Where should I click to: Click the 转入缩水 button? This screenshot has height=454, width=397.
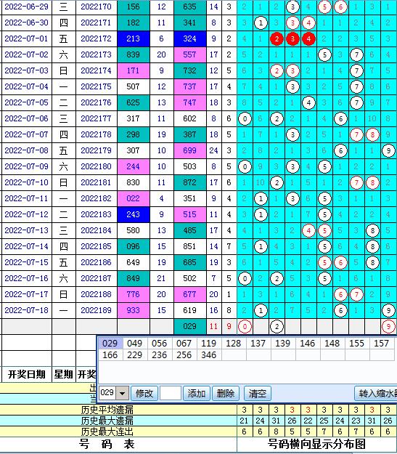[376, 393]
